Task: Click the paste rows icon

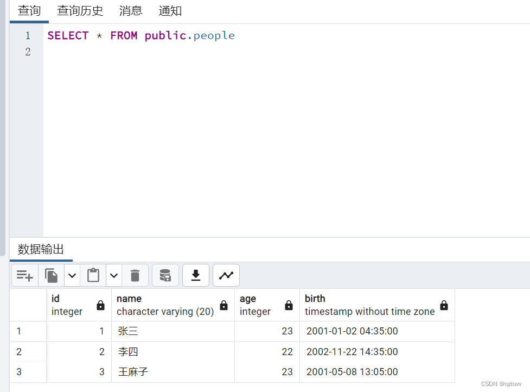Action: (93, 275)
